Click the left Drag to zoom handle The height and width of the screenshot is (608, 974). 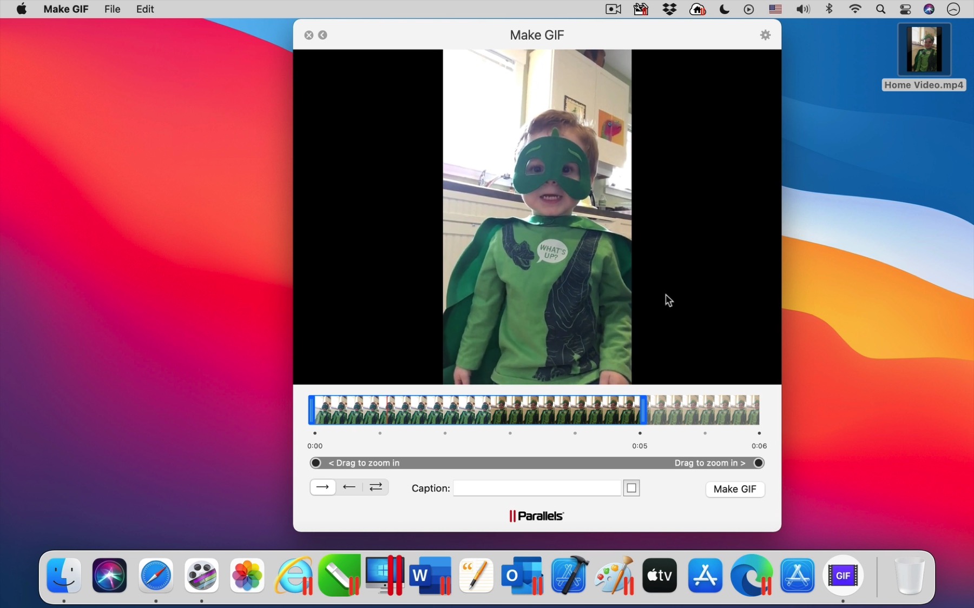point(315,463)
